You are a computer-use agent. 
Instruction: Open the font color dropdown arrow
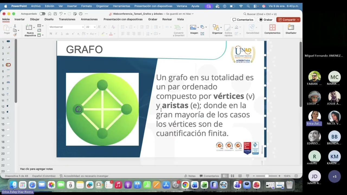click(x=114, y=34)
